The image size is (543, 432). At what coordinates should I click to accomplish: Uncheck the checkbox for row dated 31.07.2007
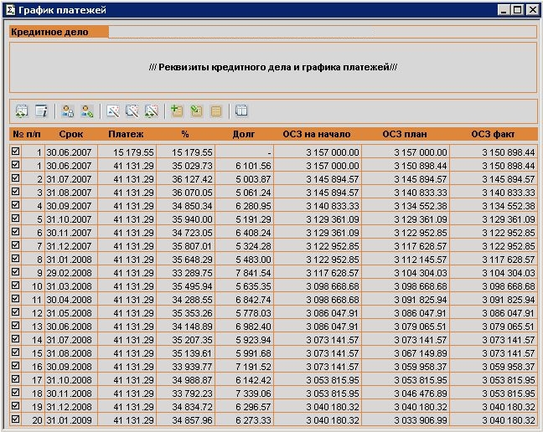click(15, 178)
